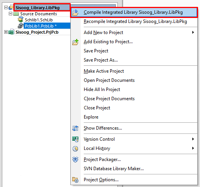Click the Version Control icon
Screen dimensions: 200x187
pos(75,139)
